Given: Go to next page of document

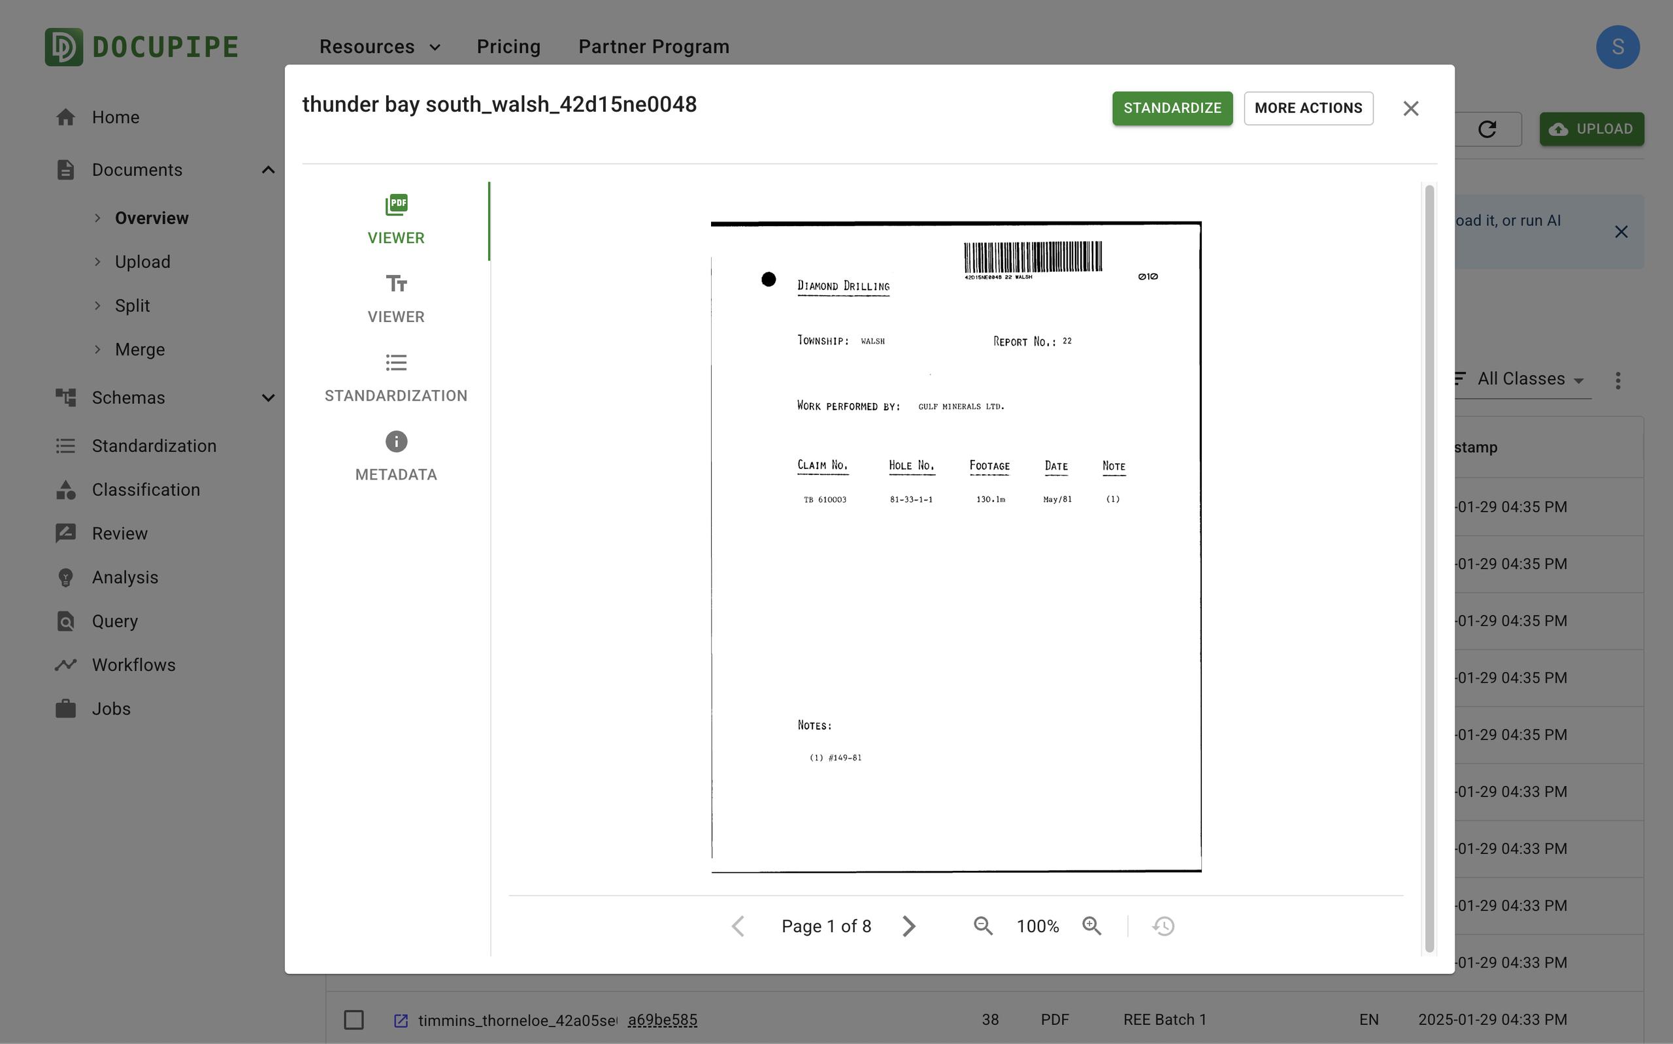Looking at the screenshot, I should click(908, 926).
